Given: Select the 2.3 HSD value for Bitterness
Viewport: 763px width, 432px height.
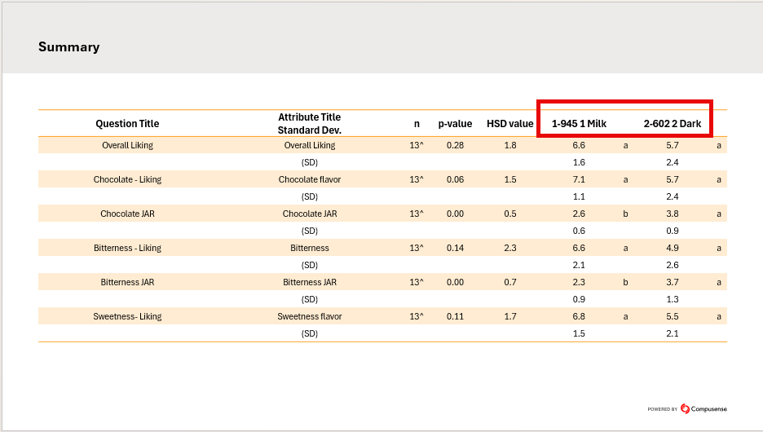Looking at the screenshot, I should [509, 248].
